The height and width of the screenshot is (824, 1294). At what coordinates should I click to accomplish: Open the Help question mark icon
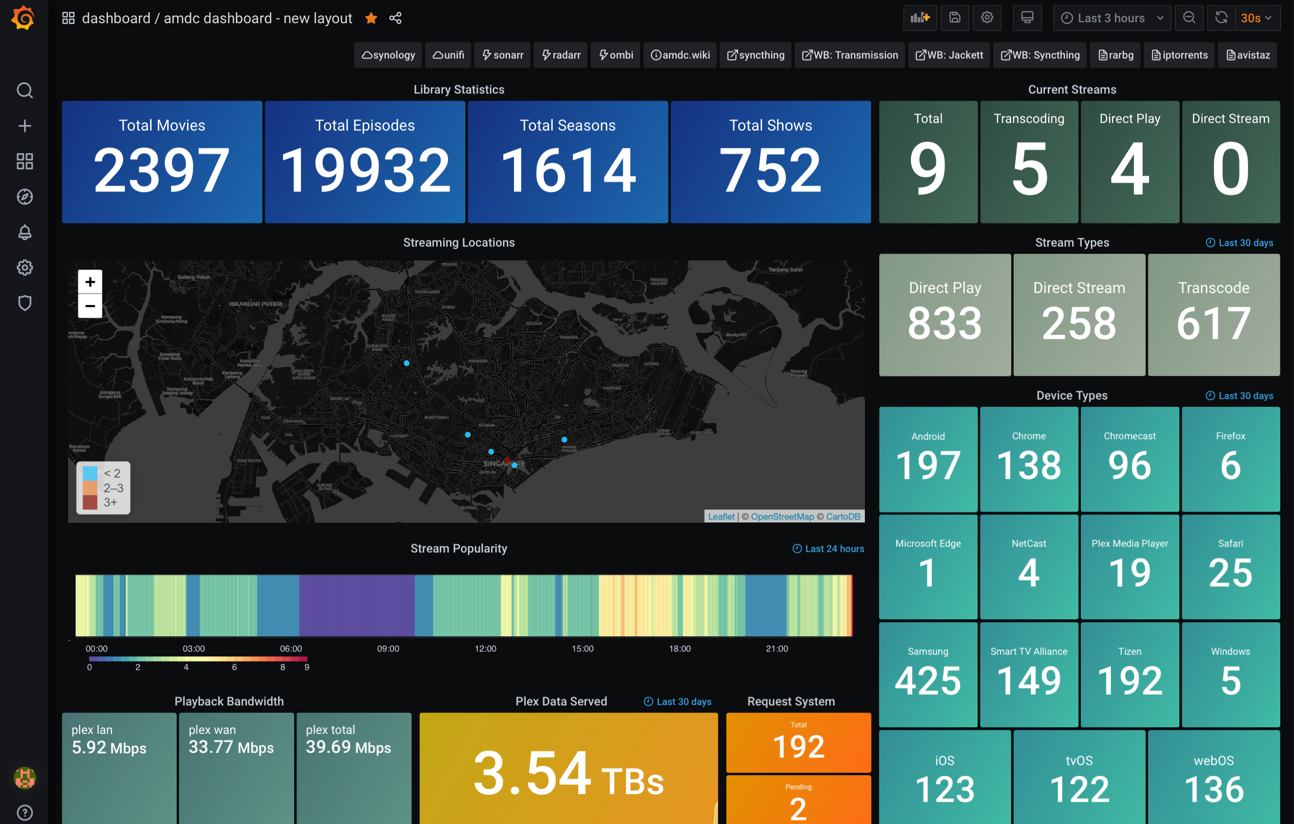coord(25,813)
